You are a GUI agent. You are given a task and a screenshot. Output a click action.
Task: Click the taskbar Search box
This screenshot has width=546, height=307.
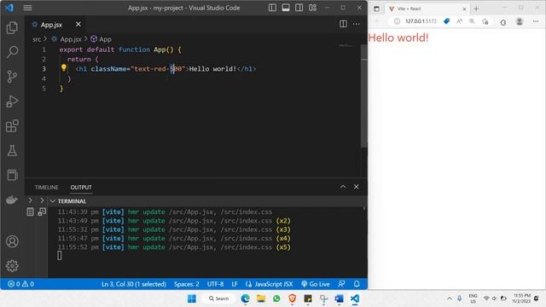[x=218, y=298]
